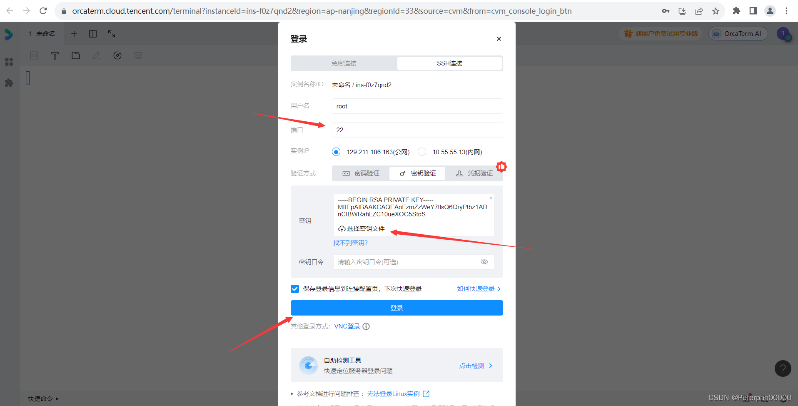Choose 凭据验证 authentication method

click(x=474, y=173)
